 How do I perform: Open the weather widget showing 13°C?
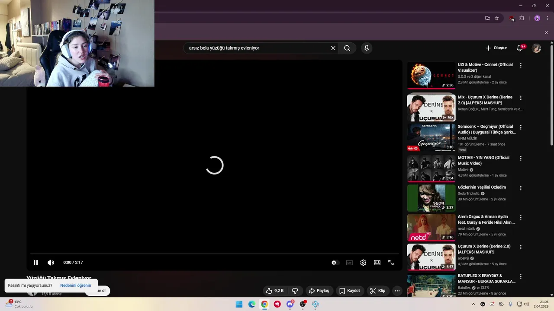[19, 304]
